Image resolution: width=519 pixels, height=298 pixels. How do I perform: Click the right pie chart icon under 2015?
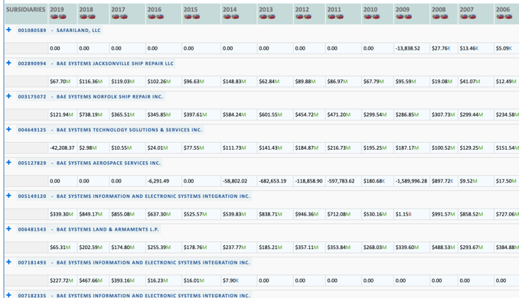[196, 17]
